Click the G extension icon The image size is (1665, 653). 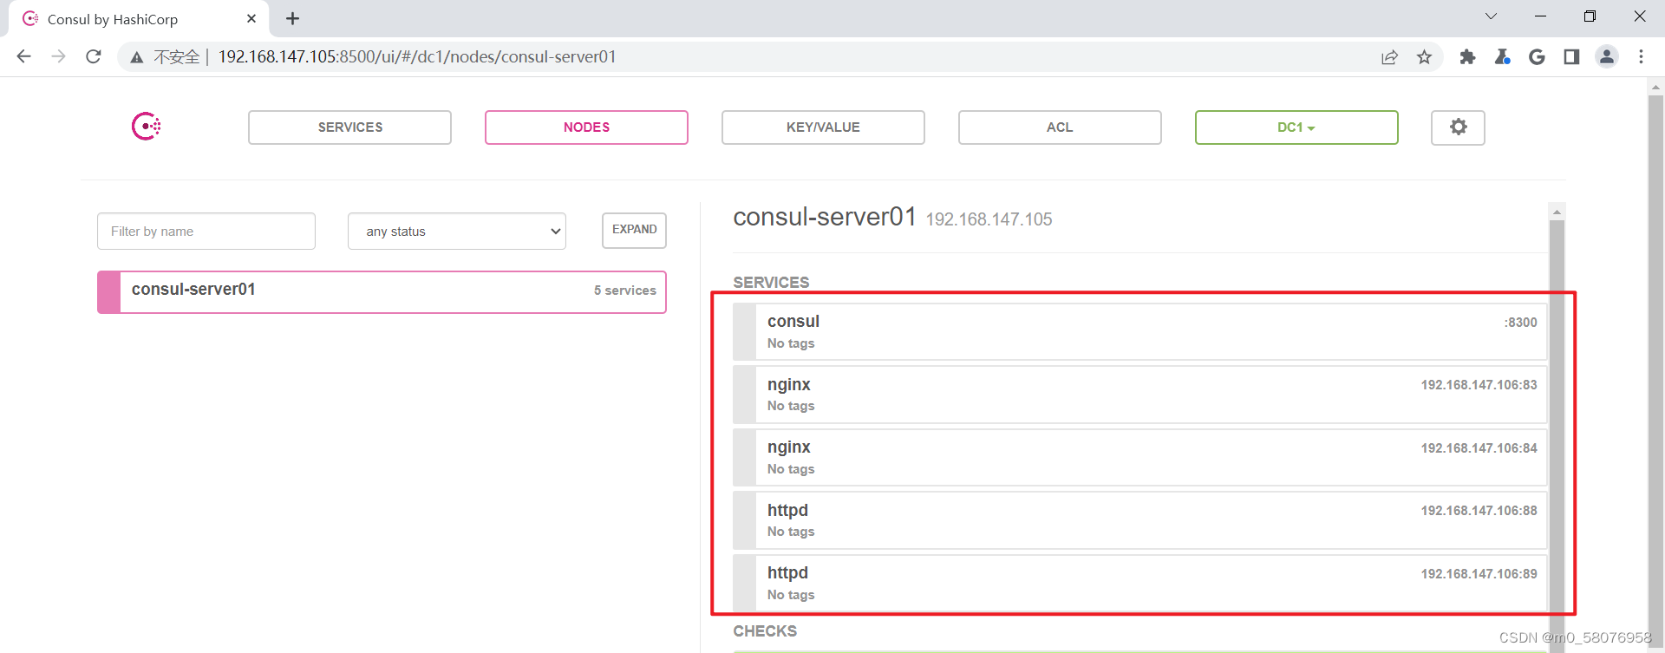click(1537, 57)
